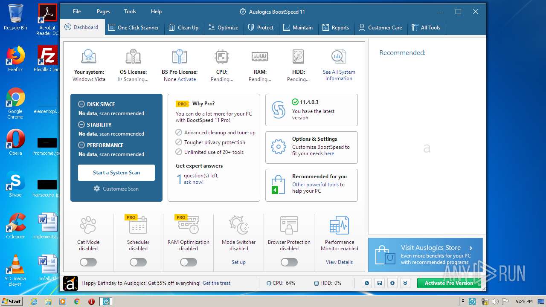Open the RAM module icon
This screenshot has width=546, height=307.
pyautogui.click(x=260, y=57)
